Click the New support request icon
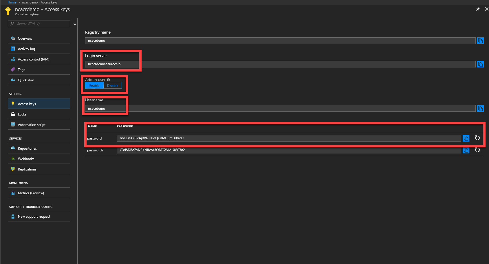489x264 pixels. coord(13,216)
